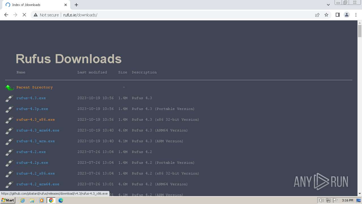Sort by Size column header
Viewport: 362px width, 204px height.
(x=123, y=73)
